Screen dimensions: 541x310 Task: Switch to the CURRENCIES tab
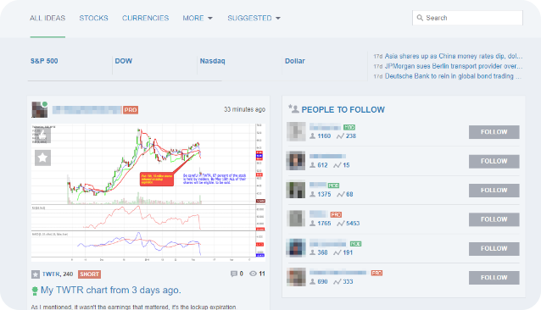click(x=145, y=18)
